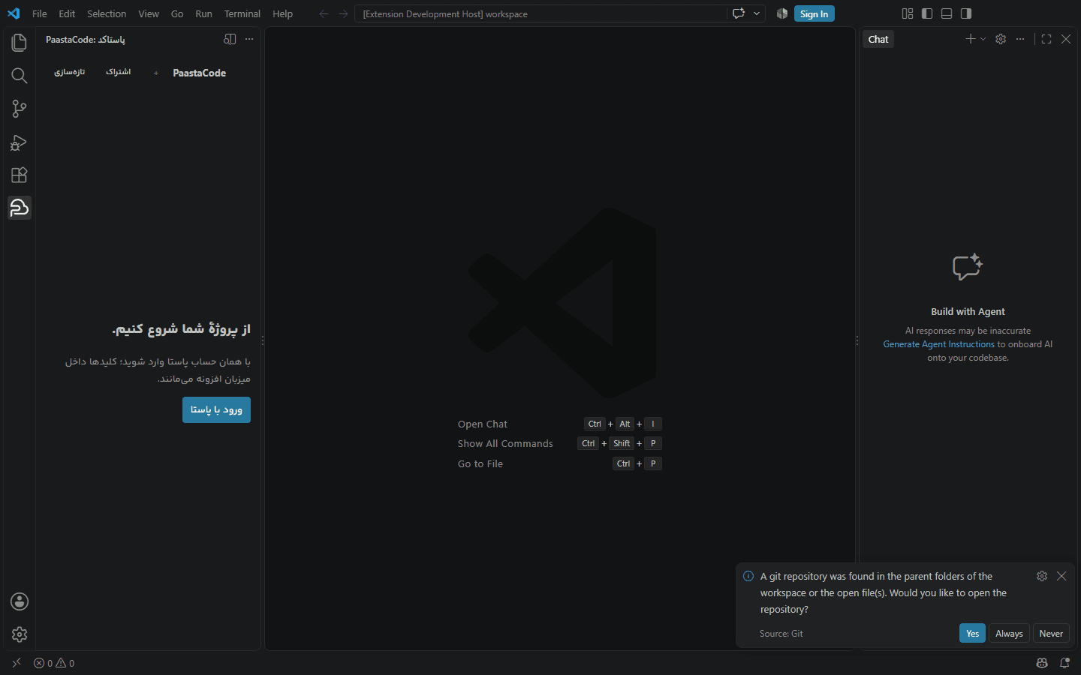
Task: Expand the chat dropdown in title bar
Action: tap(757, 13)
